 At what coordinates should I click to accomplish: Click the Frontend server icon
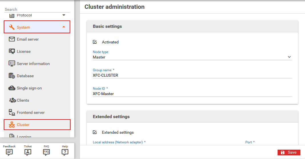pyautogui.click(x=12, y=112)
